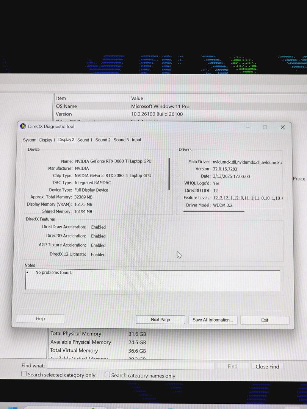Click the Drivers panel horizontal scrollbar
The height and width of the screenshot is (409, 307).
tap(213, 211)
